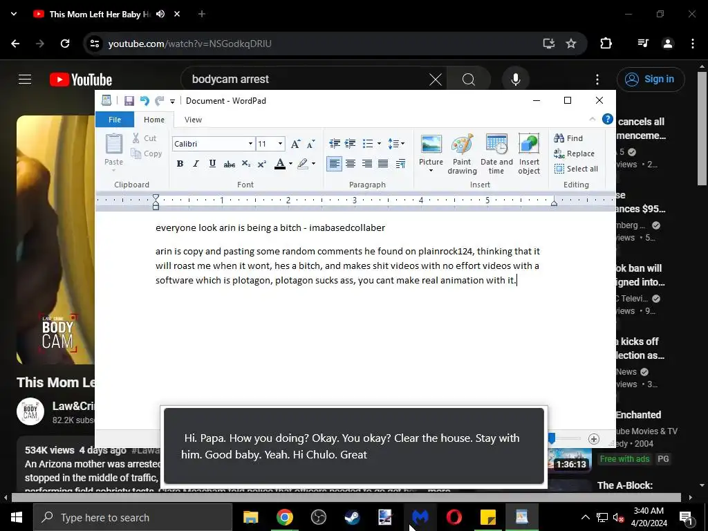Screen dimensions: 708x531
Task: Click zoom in plus button in WordPad
Action: click(x=594, y=439)
